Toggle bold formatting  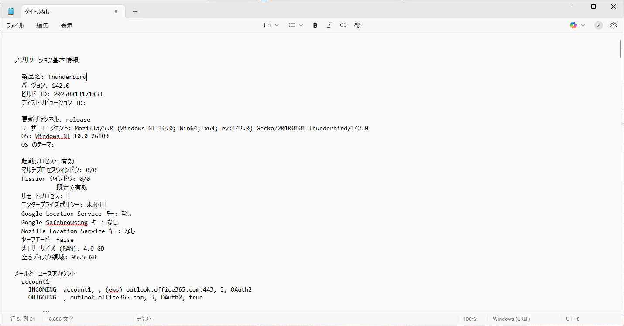tap(315, 25)
